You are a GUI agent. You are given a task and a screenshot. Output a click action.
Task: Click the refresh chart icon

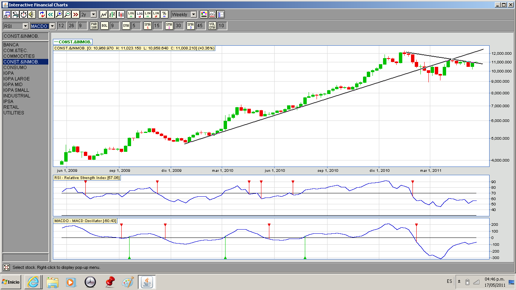pyautogui.click(x=42, y=14)
